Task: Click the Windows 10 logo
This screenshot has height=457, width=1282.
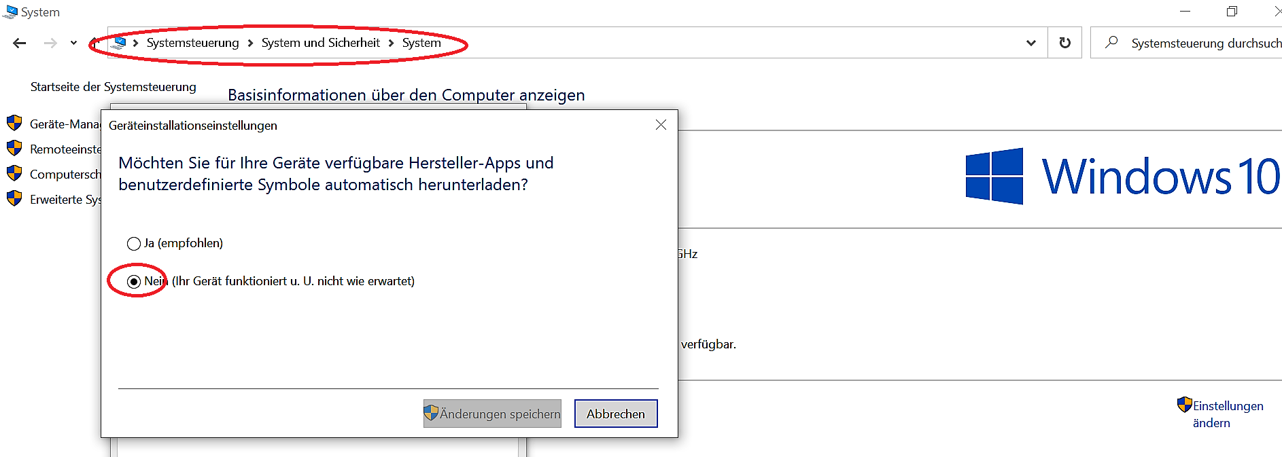Action: (x=1122, y=177)
